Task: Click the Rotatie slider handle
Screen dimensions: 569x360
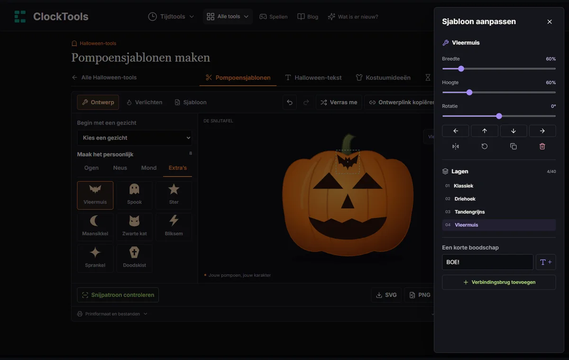Action: [x=499, y=116]
